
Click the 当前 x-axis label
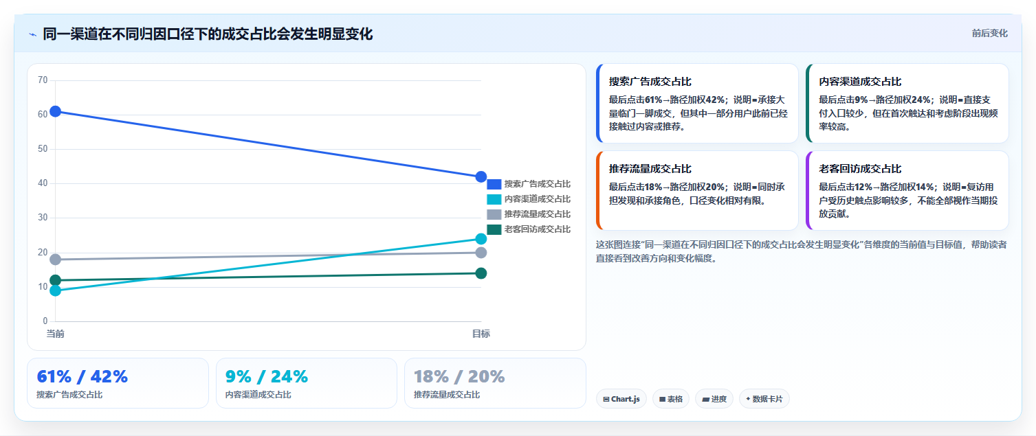(x=56, y=334)
